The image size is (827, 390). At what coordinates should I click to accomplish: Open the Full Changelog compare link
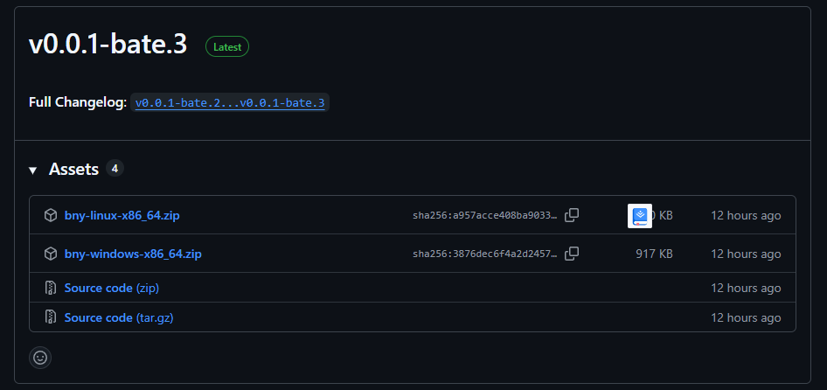230,103
